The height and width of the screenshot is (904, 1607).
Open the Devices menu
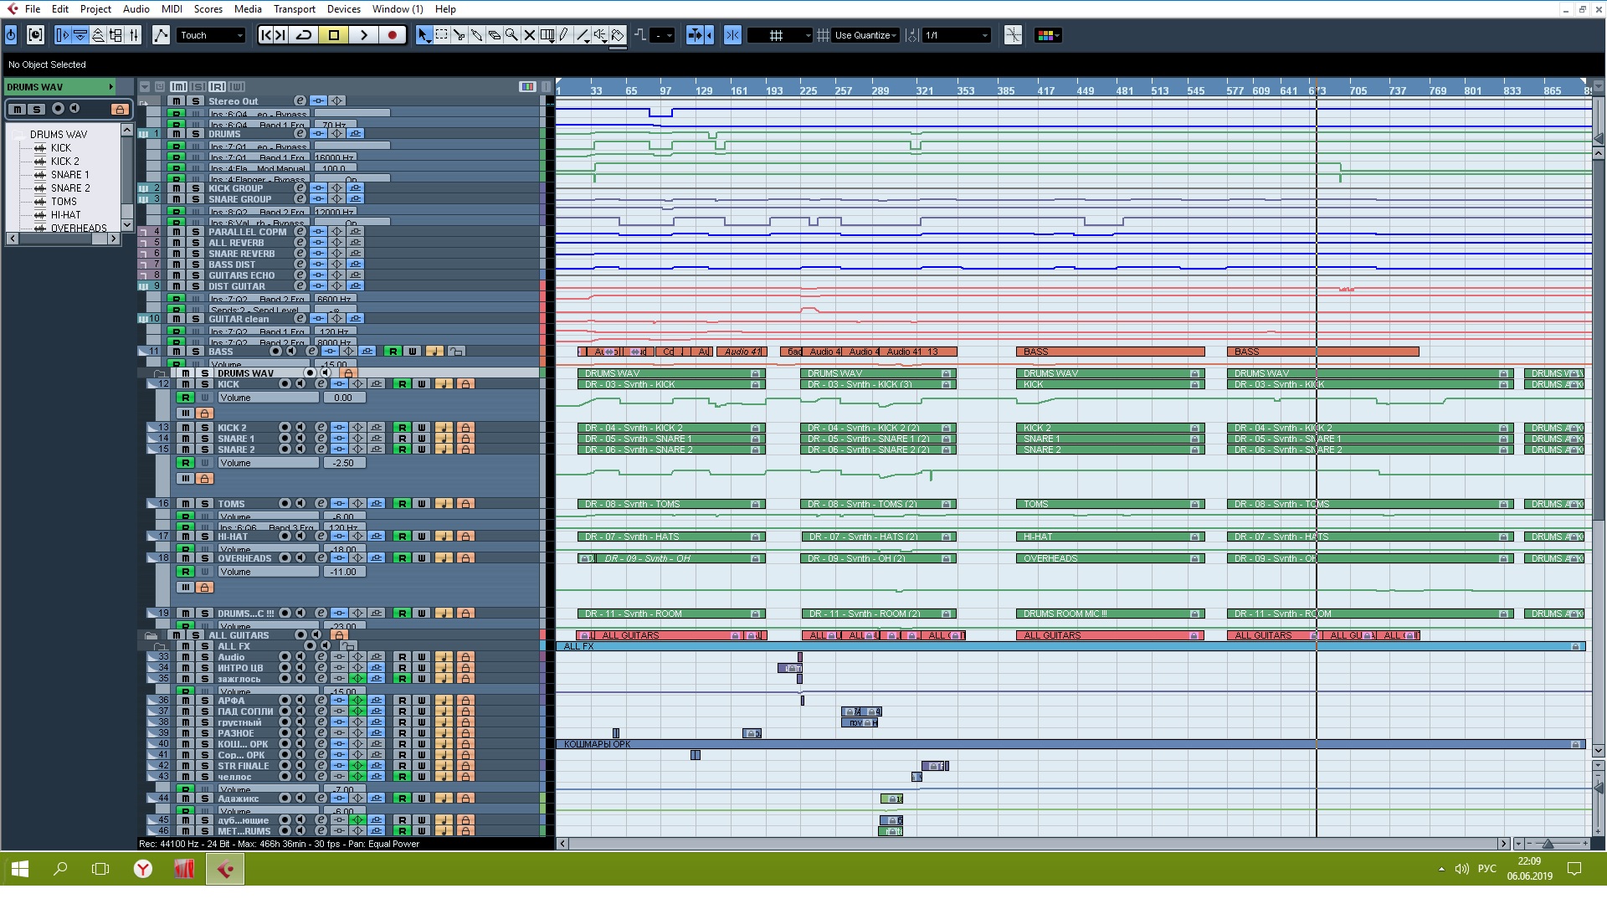[x=343, y=9]
